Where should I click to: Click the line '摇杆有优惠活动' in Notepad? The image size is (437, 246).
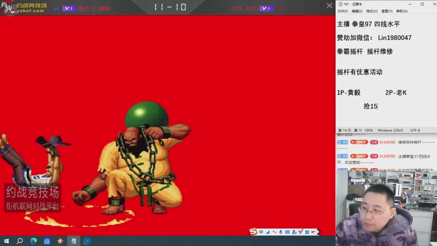coord(359,72)
